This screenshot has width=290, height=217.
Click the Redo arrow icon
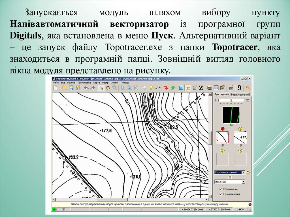click(93, 88)
